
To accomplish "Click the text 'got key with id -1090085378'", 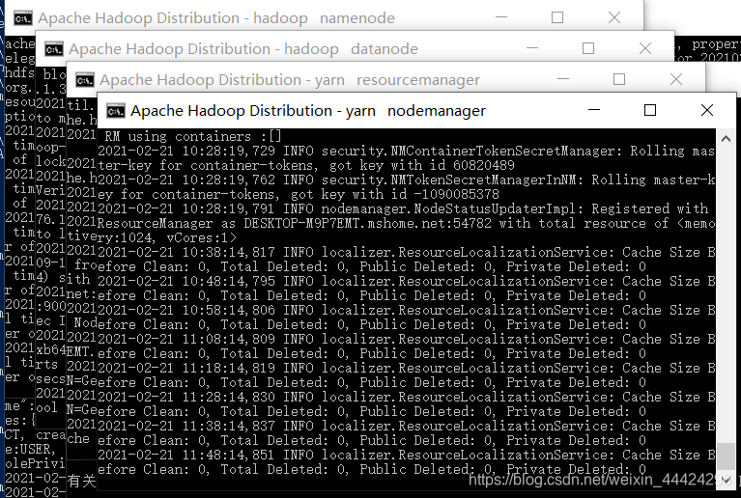I will (x=393, y=194).
